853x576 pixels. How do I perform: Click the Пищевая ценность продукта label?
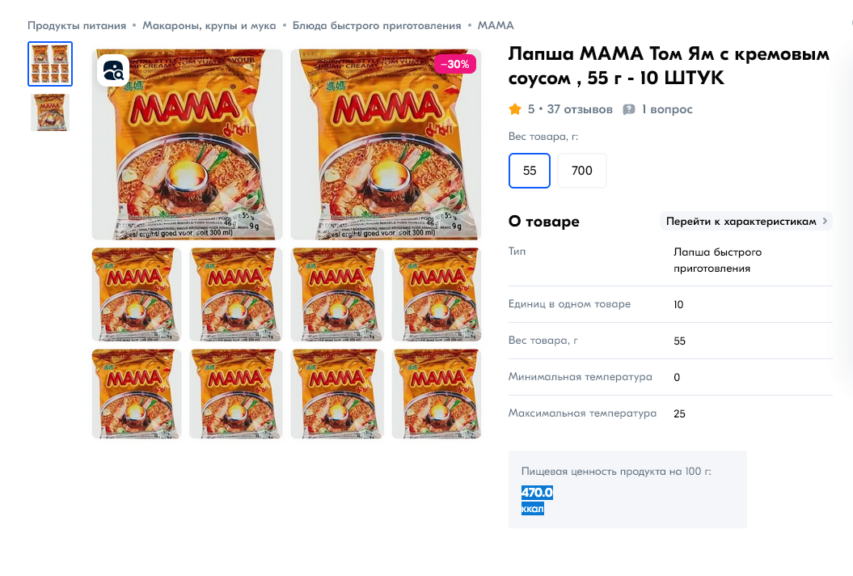pyautogui.click(x=616, y=471)
